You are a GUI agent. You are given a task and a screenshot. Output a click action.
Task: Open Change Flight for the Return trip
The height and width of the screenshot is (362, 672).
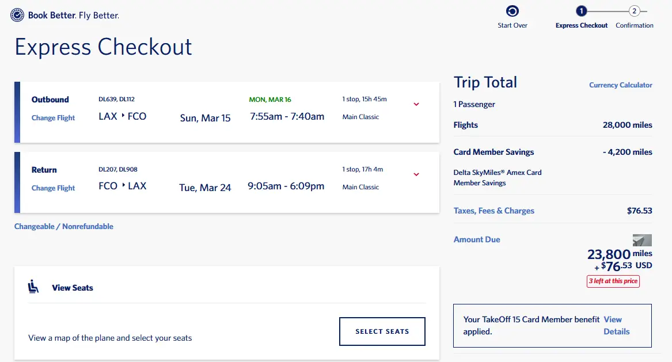pos(54,188)
